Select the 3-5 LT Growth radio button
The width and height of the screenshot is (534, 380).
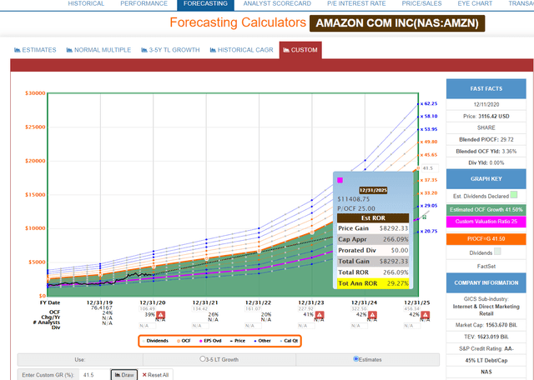coord(203,359)
